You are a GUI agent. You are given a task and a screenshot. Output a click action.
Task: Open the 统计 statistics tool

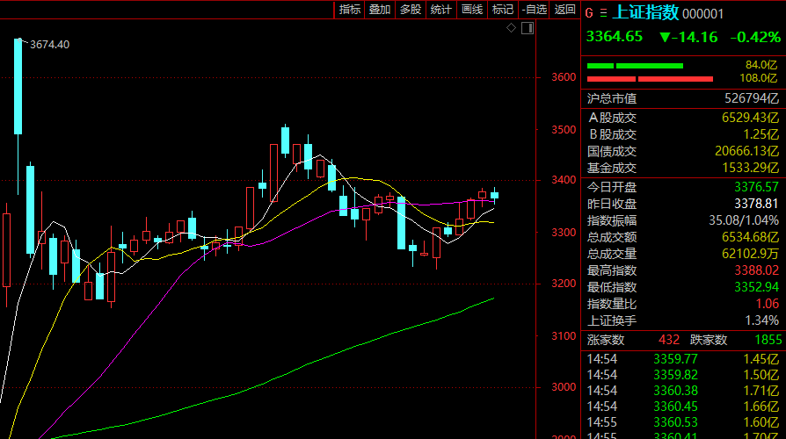[x=441, y=10]
